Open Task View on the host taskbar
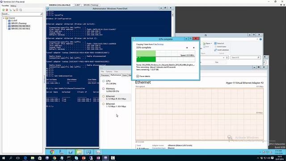This screenshot has width=286, height=161. tap(18, 158)
